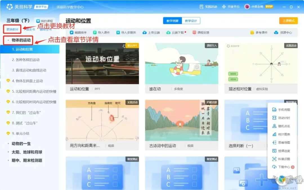Play the 用方向和距离来... video card
Image resolution: width=304 pixels, height=190 pixels.
[x=102, y=125]
